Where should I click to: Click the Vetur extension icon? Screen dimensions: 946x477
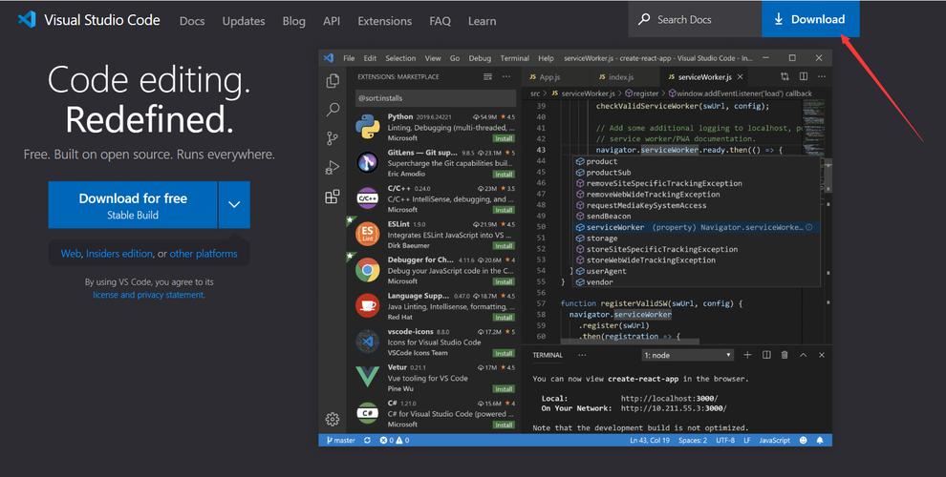tap(368, 377)
